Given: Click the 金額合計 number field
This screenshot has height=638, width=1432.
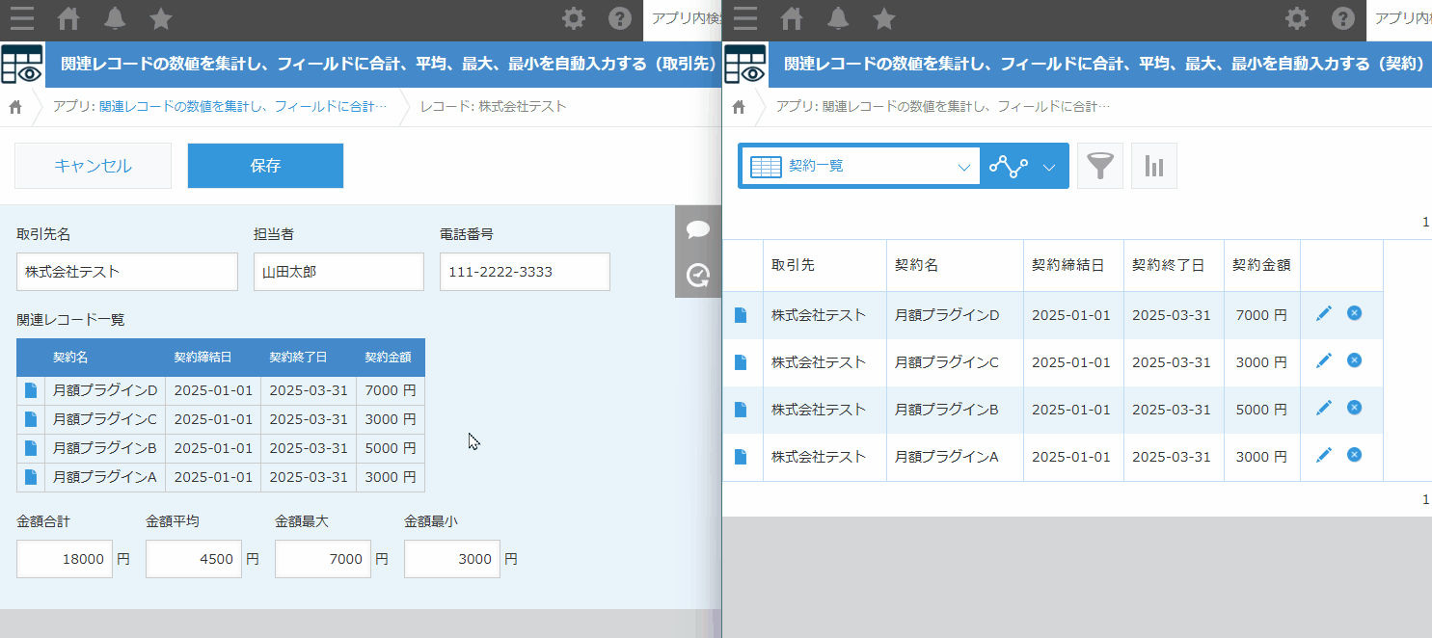Looking at the screenshot, I should point(65,559).
